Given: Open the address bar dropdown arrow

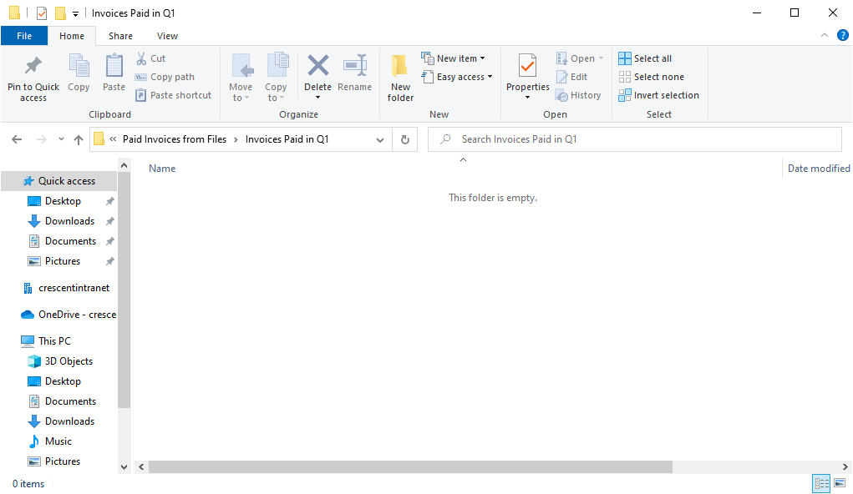Looking at the screenshot, I should (x=380, y=139).
